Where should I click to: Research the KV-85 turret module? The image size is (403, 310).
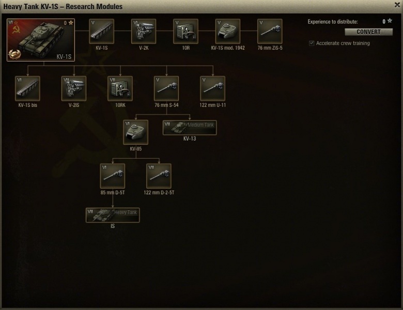[x=136, y=132]
